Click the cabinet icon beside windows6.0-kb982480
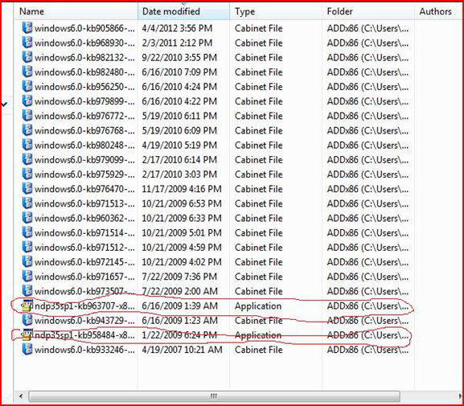This screenshot has height=406, width=464. tap(27, 72)
